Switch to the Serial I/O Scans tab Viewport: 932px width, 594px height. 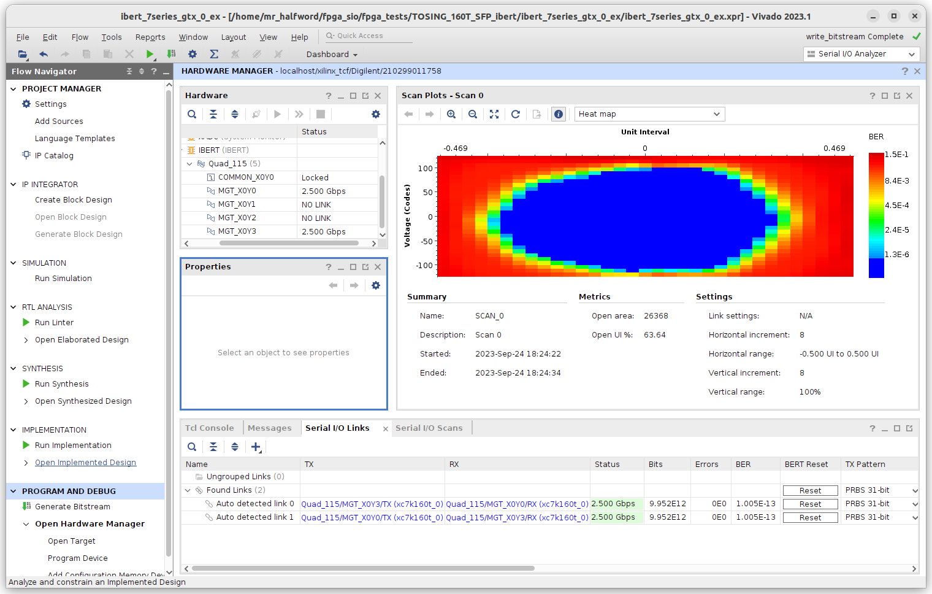[429, 428]
